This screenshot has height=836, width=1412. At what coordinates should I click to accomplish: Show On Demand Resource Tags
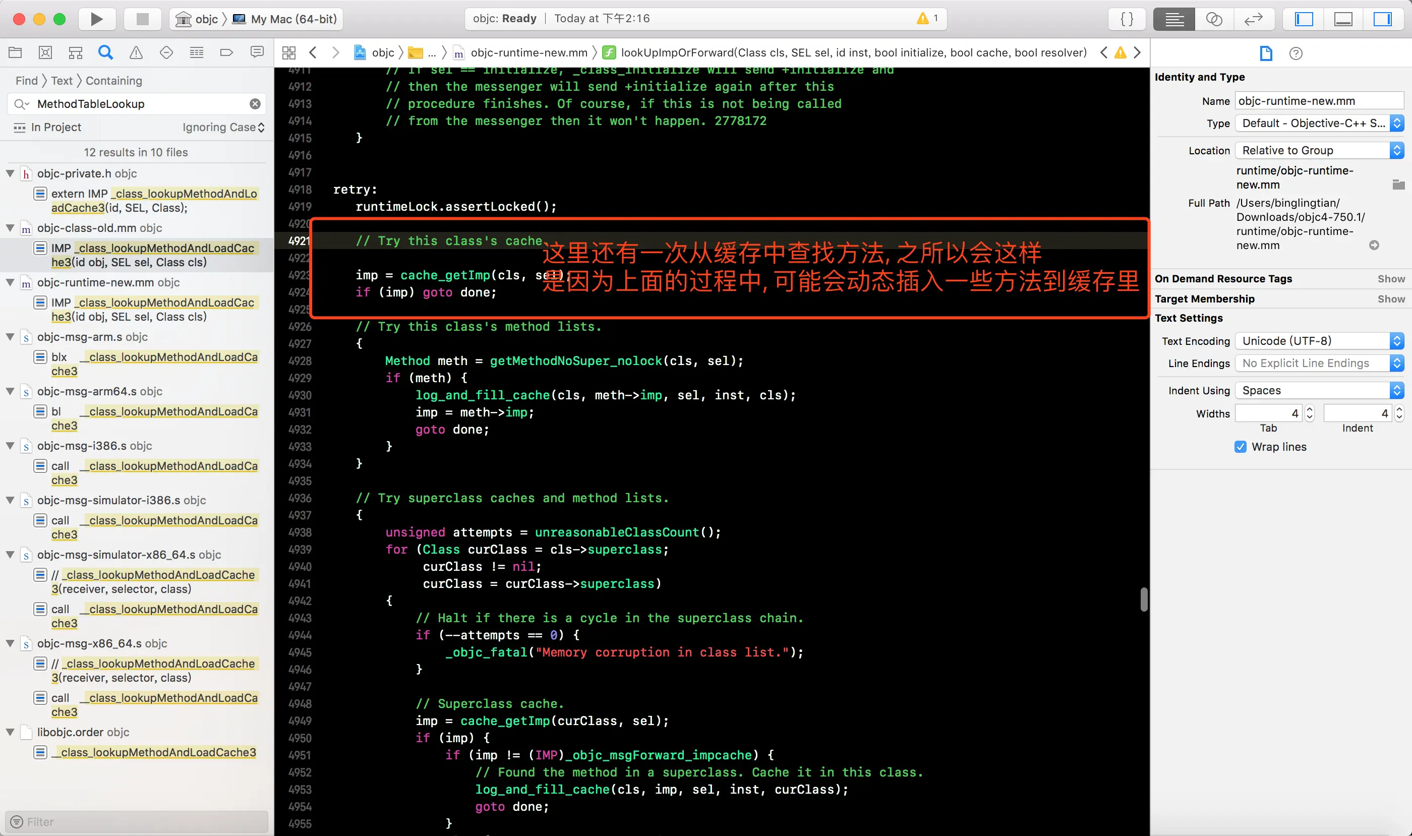1391,279
